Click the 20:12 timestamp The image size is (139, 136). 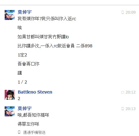click(x=131, y=92)
